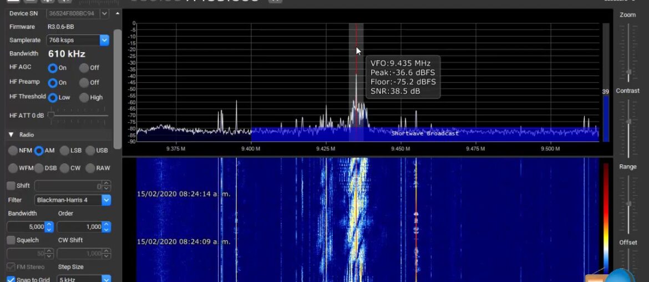Click the Zoom slider handle
Image resolution: width=649 pixels, height=282 pixels.
pos(628,73)
